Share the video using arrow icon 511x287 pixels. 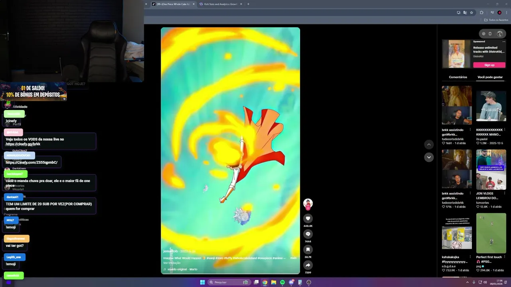click(308, 265)
